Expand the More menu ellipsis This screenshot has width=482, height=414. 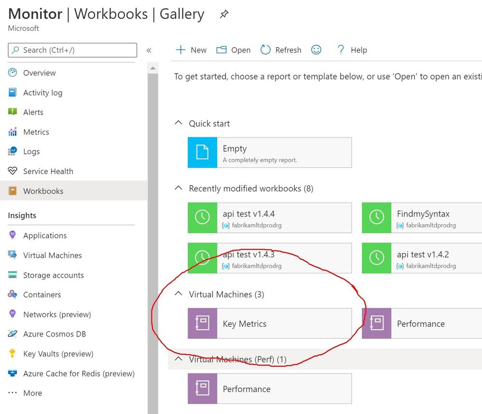pyautogui.click(x=12, y=393)
